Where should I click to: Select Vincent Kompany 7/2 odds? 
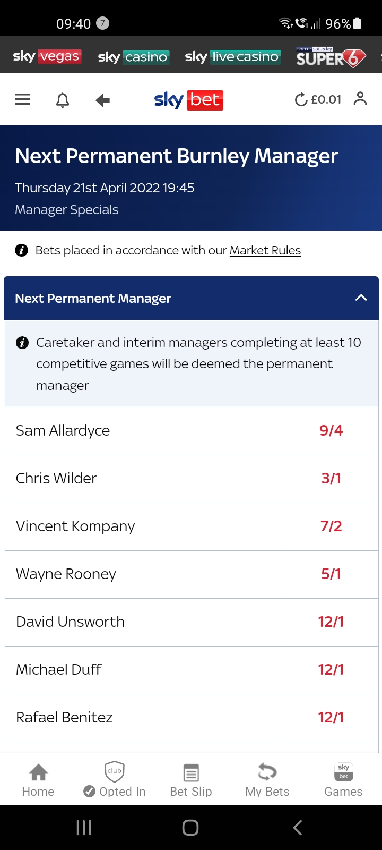pos(331,526)
